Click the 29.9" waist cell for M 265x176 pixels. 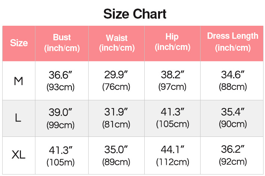coord(116,81)
